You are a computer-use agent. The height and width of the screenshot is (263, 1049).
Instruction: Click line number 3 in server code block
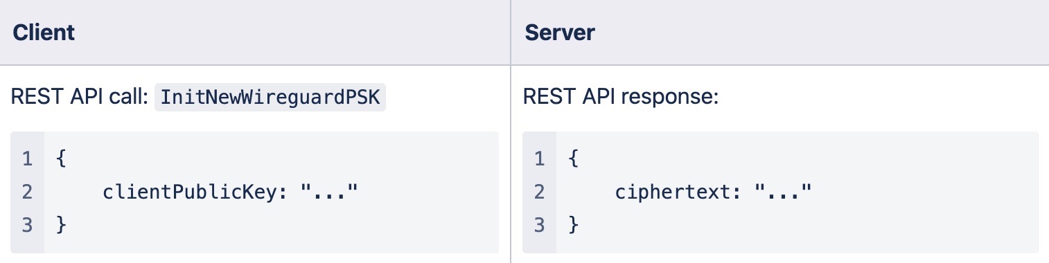coord(539,225)
